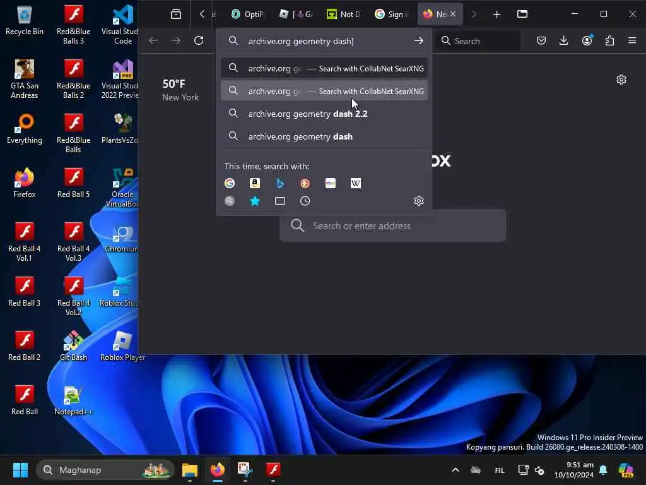Reload the current page
The width and height of the screenshot is (646, 485).
(199, 40)
